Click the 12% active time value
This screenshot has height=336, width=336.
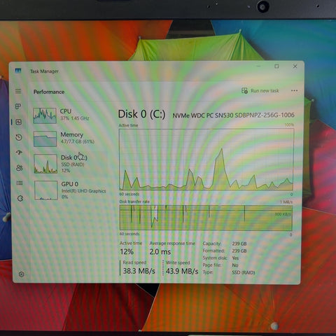click(127, 252)
